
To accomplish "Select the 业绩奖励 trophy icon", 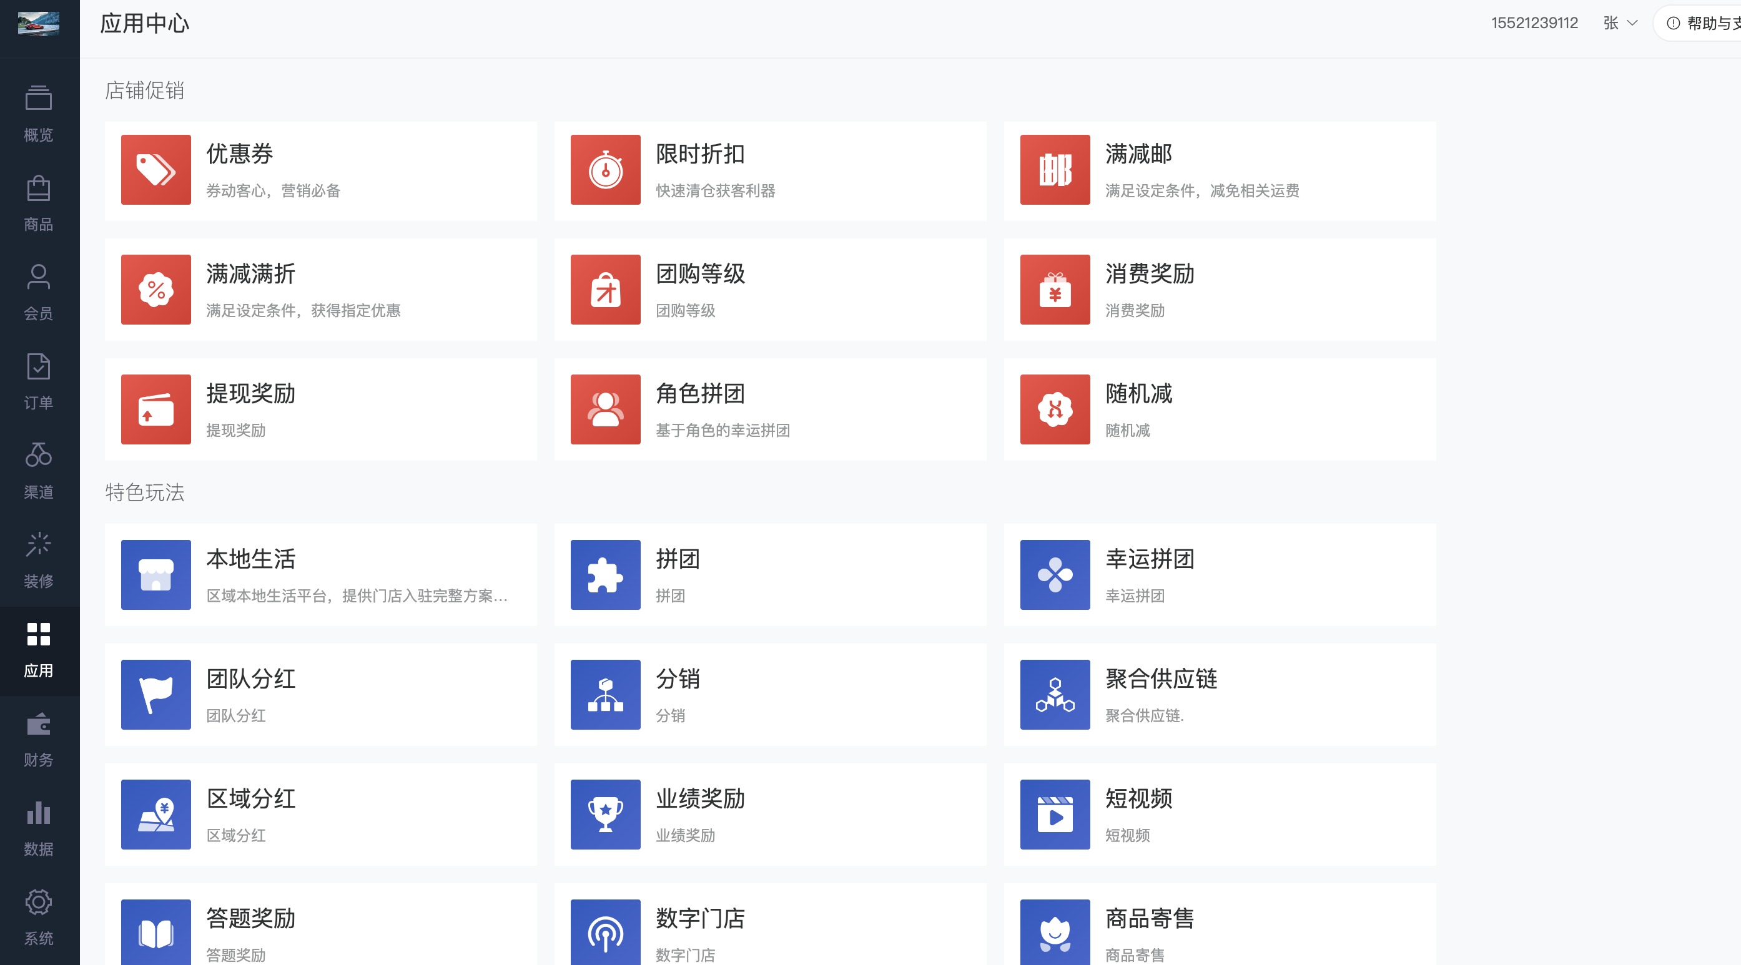I will 605,815.
